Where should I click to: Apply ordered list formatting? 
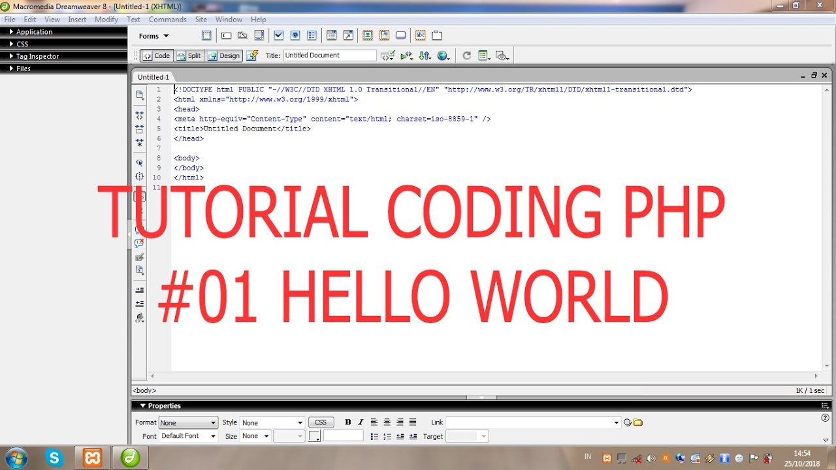(387, 436)
